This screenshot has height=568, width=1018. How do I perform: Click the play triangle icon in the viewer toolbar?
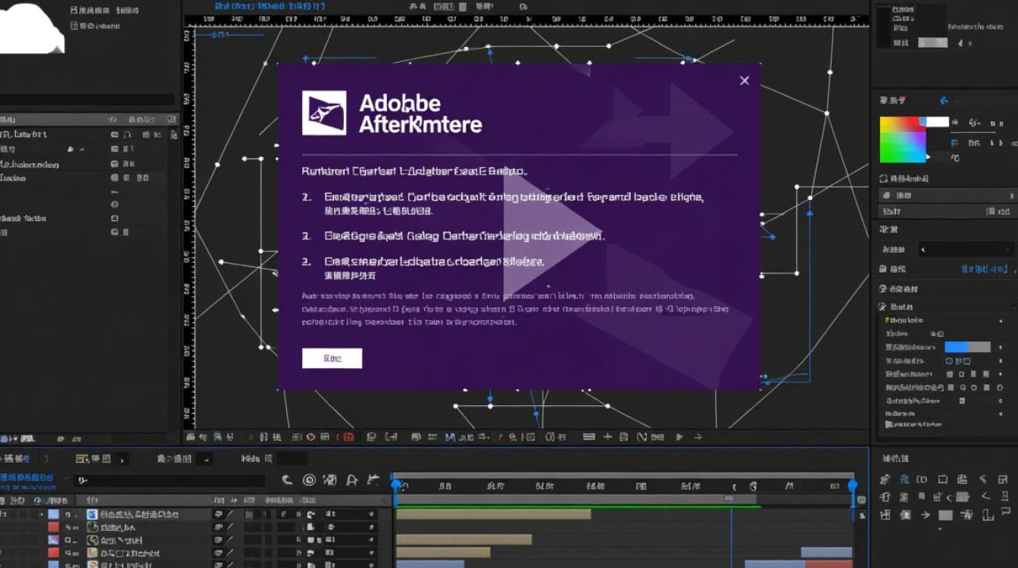tap(679, 437)
